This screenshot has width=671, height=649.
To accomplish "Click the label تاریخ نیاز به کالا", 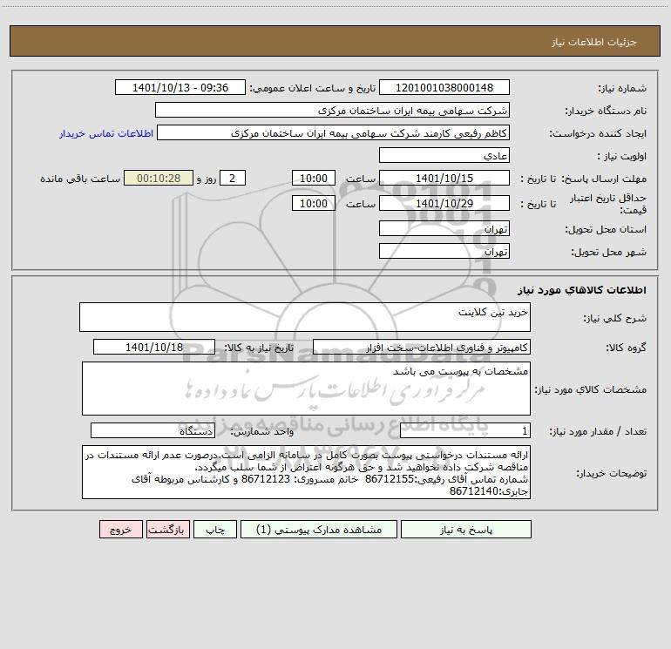I will point(260,348).
